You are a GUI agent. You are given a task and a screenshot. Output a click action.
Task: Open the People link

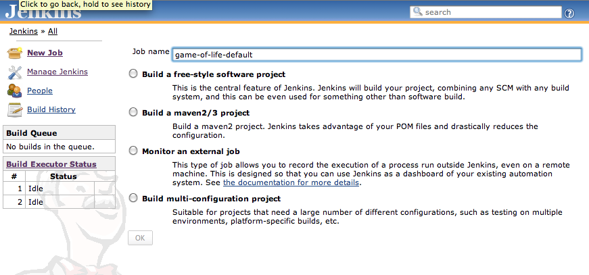[x=40, y=91]
